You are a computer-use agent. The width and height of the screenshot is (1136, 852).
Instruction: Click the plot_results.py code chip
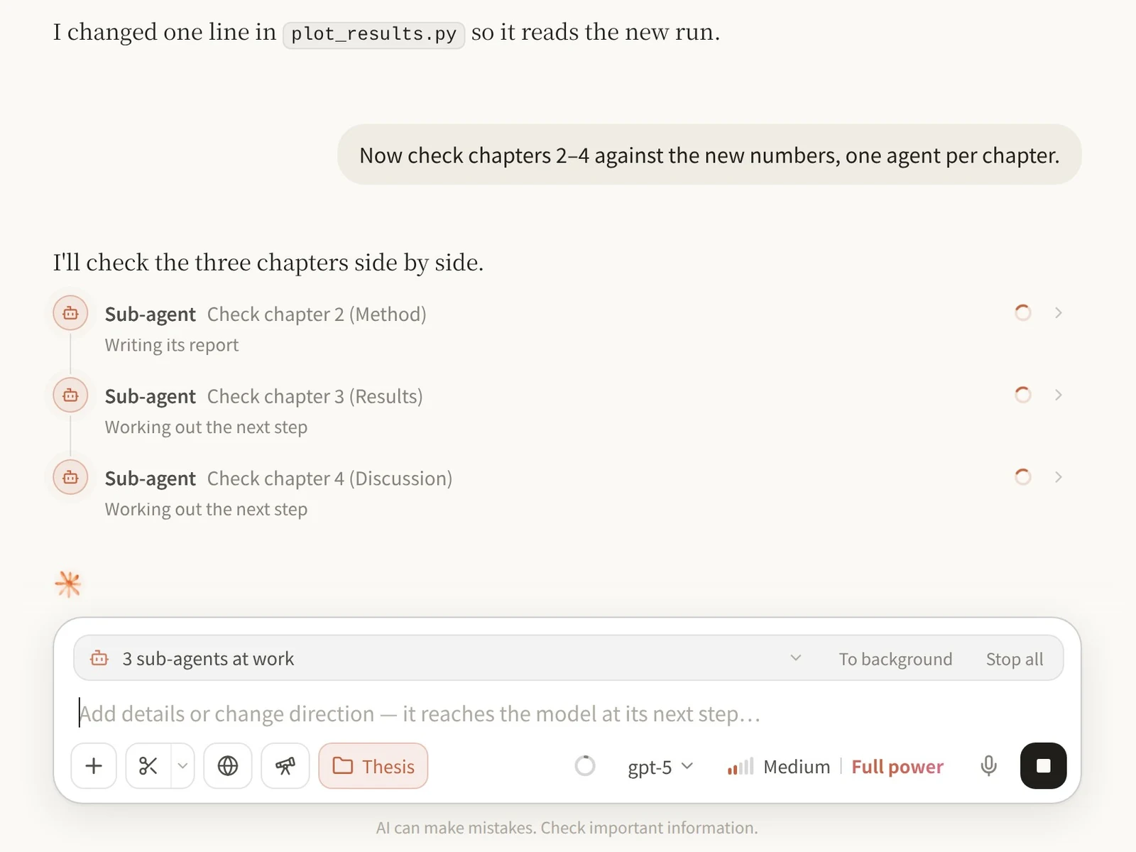point(373,33)
